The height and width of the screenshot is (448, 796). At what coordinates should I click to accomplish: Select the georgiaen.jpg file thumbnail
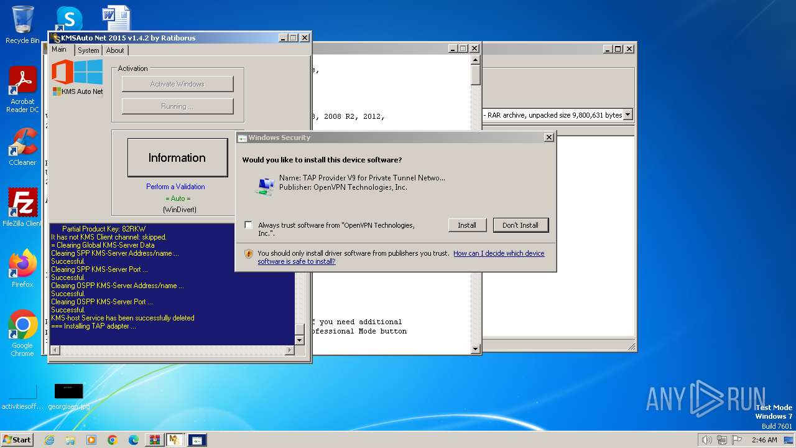pos(68,397)
